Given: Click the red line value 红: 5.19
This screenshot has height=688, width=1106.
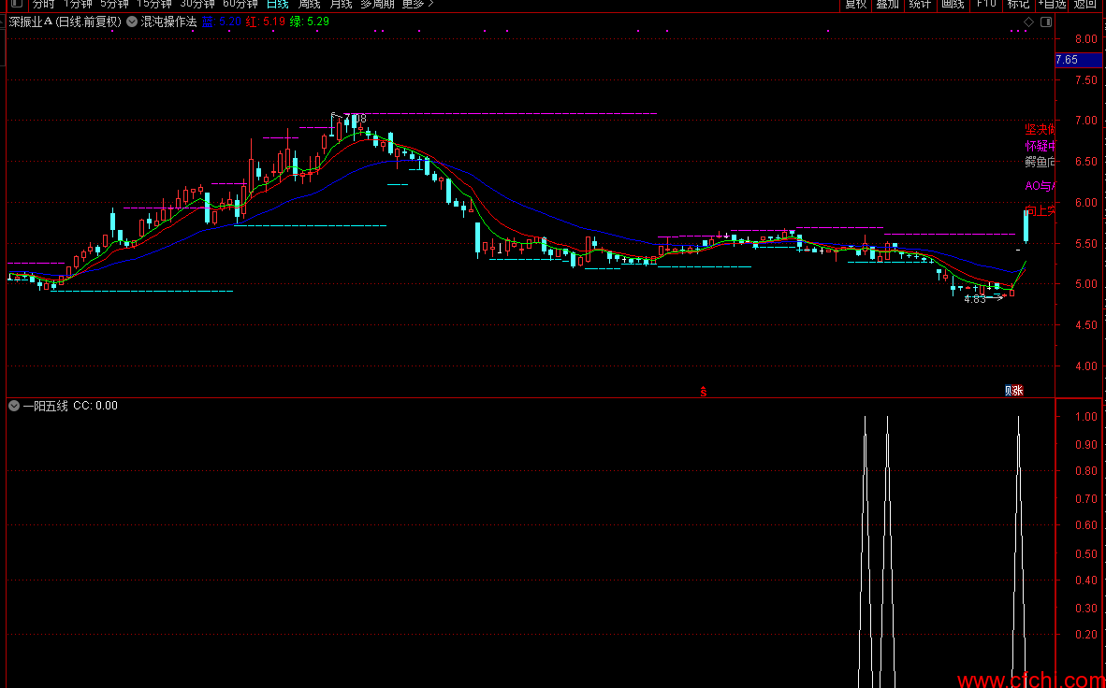Looking at the screenshot, I should [x=265, y=21].
